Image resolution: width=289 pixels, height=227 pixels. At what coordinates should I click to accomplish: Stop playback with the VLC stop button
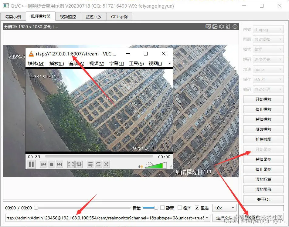[52, 164]
